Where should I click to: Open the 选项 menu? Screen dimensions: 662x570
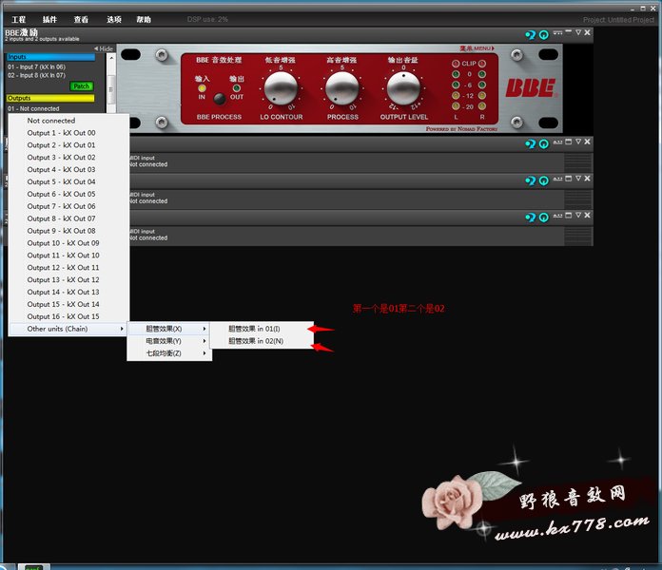point(114,19)
